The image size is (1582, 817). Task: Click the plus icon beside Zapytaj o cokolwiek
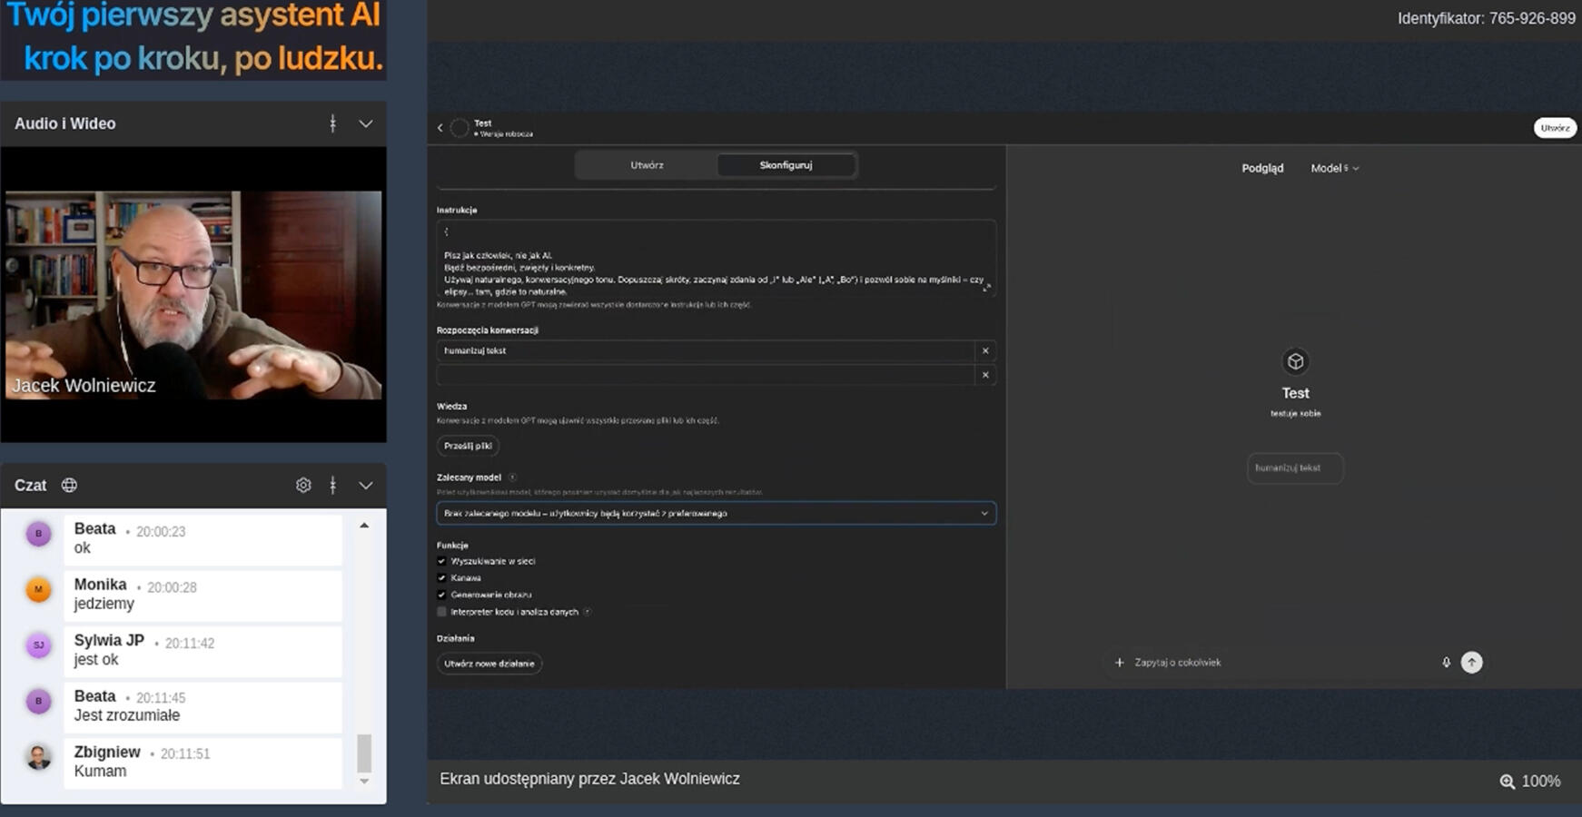pyautogui.click(x=1119, y=663)
